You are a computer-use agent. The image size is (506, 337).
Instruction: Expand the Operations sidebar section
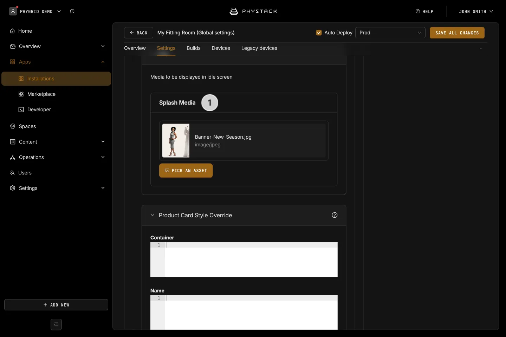(x=103, y=157)
